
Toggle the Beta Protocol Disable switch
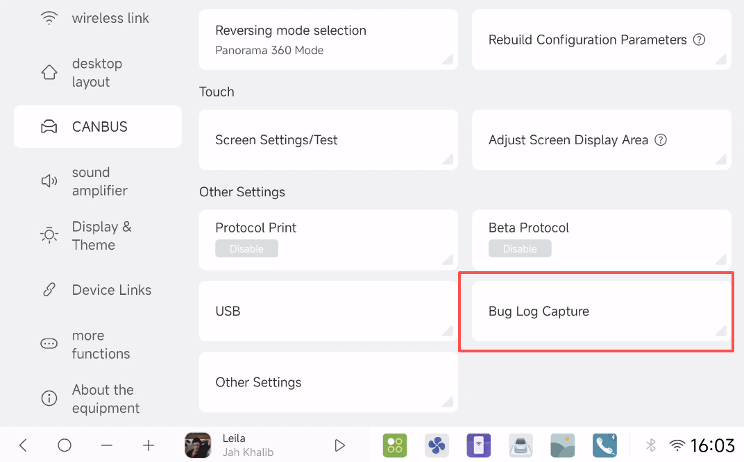tap(520, 248)
